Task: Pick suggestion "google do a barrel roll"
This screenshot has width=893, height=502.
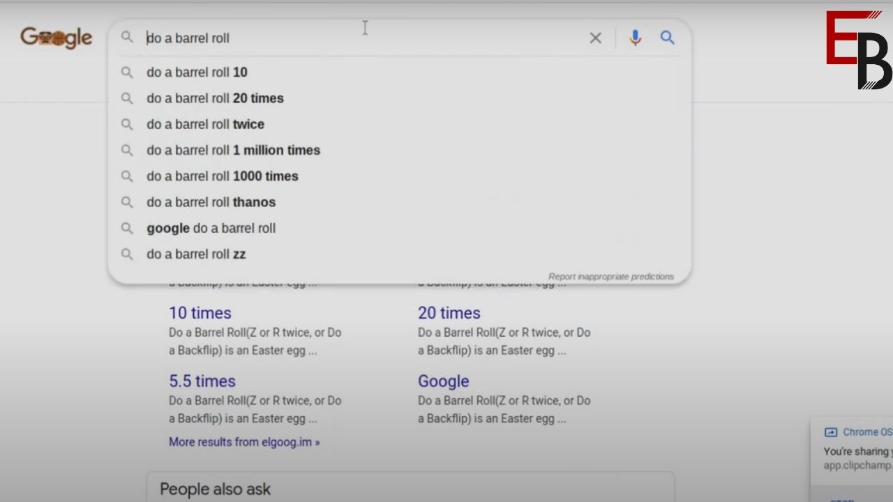Action: [400, 228]
